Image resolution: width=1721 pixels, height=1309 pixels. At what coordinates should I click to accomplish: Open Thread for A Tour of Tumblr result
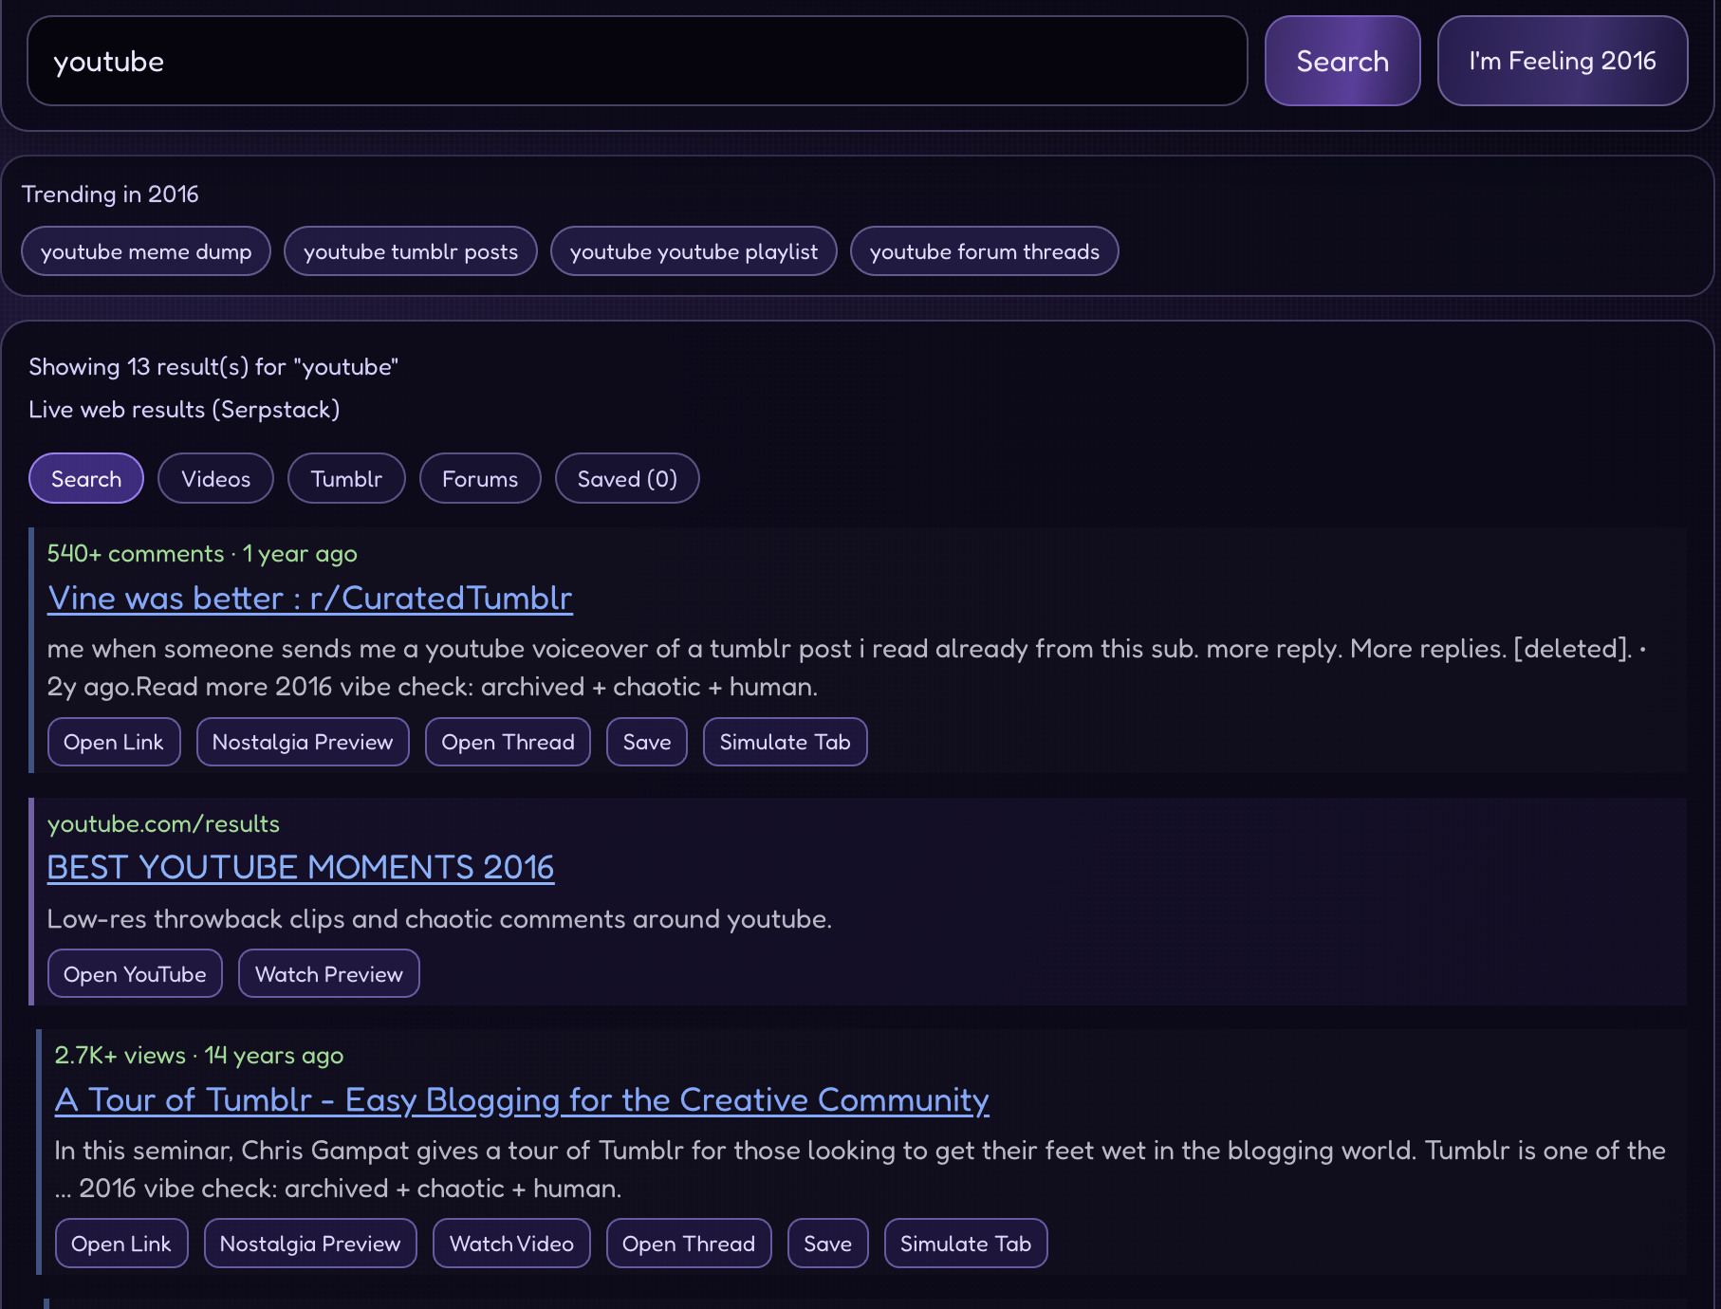[x=689, y=1244]
